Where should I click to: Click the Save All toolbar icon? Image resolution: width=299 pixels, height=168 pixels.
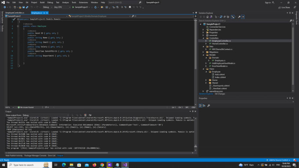[x=27, y=7]
